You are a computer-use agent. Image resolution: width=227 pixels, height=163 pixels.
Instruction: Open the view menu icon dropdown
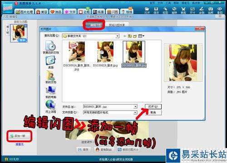point(141,36)
